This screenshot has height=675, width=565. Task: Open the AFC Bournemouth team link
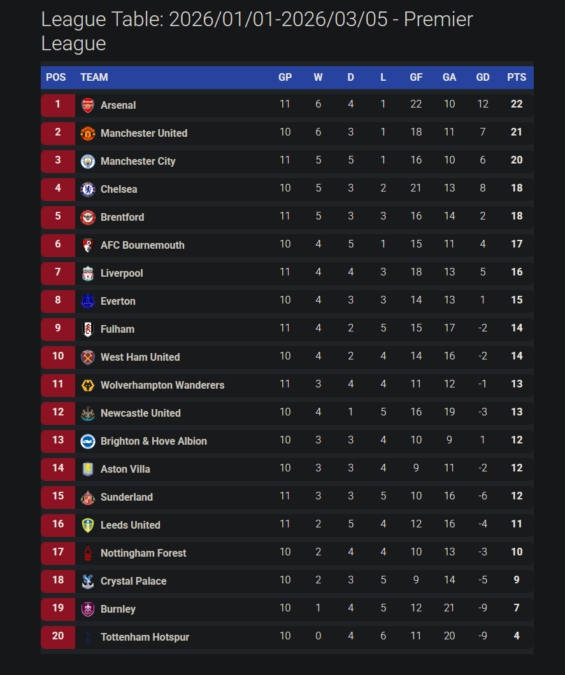pos(142,245)
